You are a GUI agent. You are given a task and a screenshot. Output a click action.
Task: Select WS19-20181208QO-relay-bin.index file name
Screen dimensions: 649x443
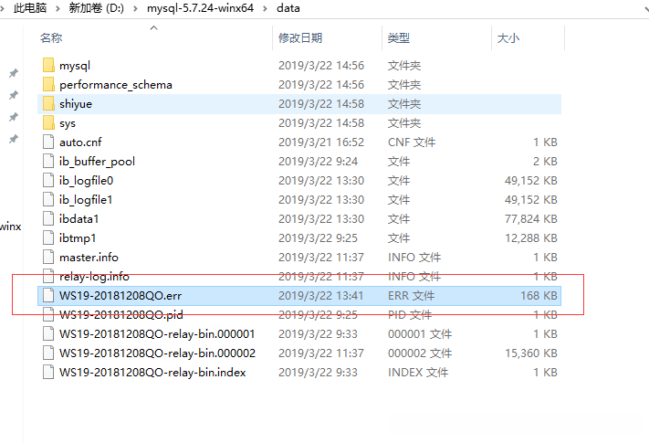pyautogui.click(x=152, y=373)
